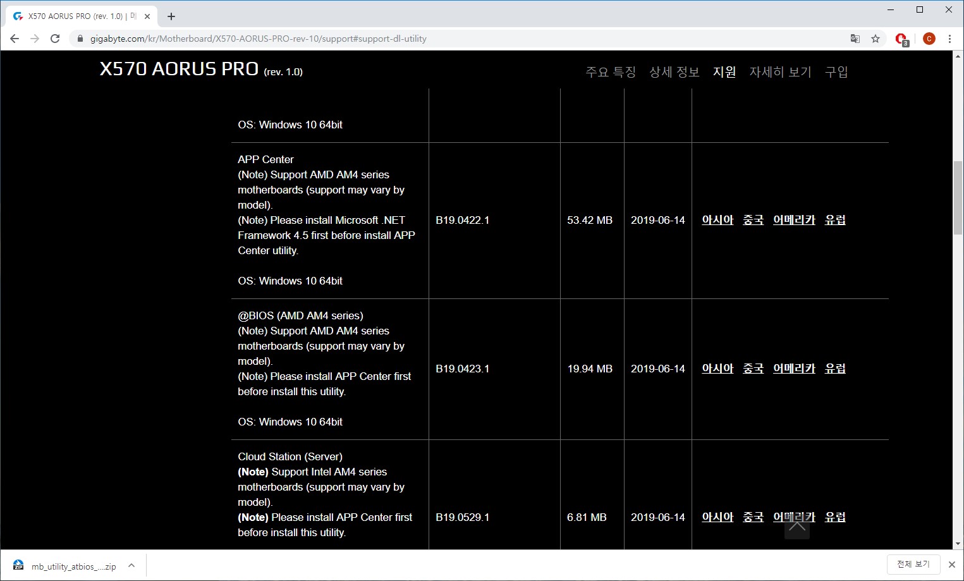Select the @BIOS (AMD AM4 series) name
This screenshot has width=964, height=581.
300,315
